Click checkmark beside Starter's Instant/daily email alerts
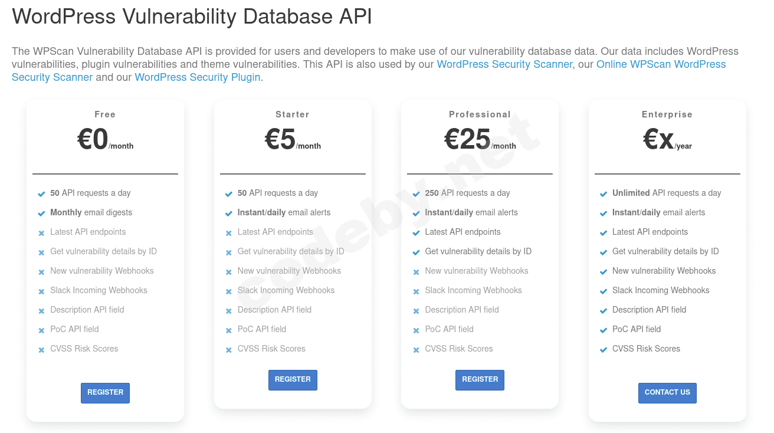Viewport: 774px width, 433px height. click(229, 214)
